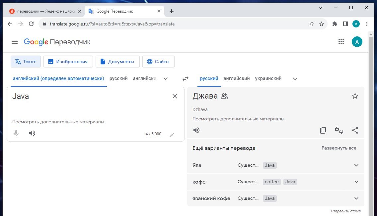Screen dimensions: 377x216
Task: Close the Яндекс переводчик tab
Action: click(80, 11)
